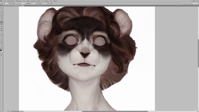Select the highlighted Brush tool in toolbox
The height and width of the screenshot is (112, 199).
tap(2, 22)
